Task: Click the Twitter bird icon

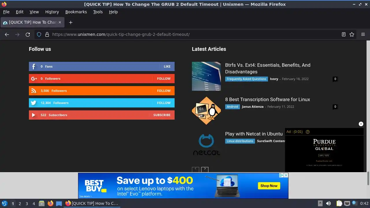Action: [x=34, y=103]
